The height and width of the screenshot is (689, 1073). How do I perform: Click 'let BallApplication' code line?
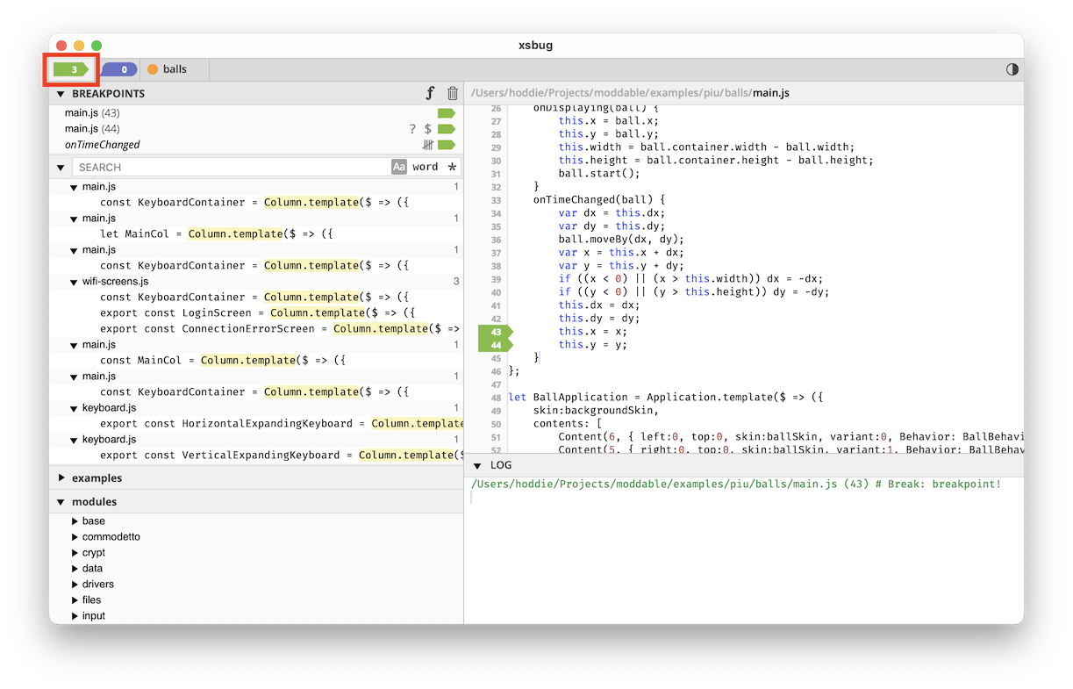[x=665, y=398]
